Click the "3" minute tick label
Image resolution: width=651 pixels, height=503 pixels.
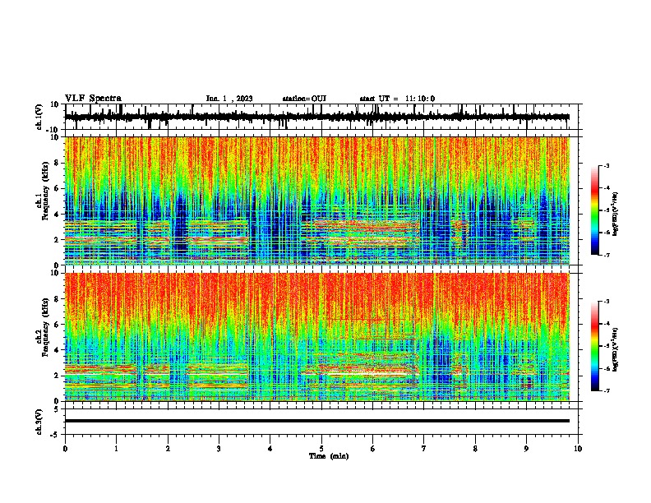[219, 449]
